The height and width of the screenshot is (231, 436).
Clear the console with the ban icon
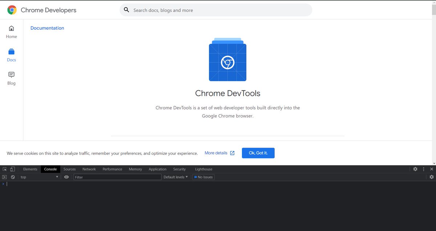tap(13, 177)
